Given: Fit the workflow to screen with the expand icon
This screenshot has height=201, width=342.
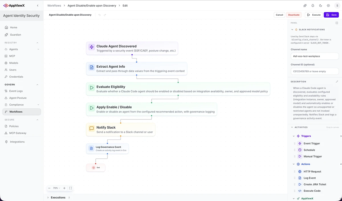Looking at the screenshot, I should pyautogui.click(x=71, y=188).
